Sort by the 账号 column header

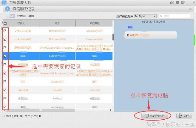[x=57, y=23]
